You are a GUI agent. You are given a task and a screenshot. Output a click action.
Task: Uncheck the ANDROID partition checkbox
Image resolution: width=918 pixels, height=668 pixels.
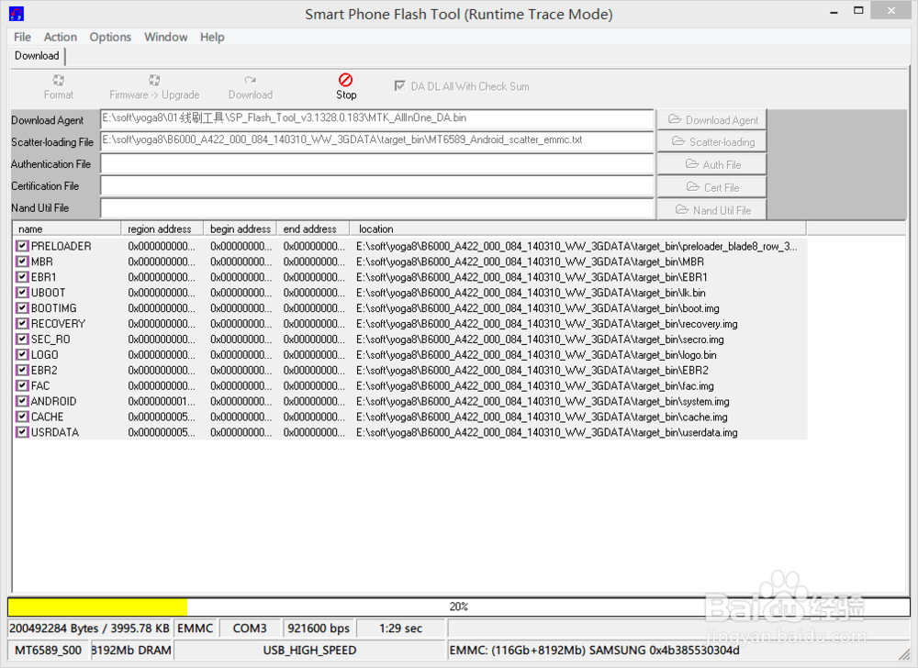(22, 401)
